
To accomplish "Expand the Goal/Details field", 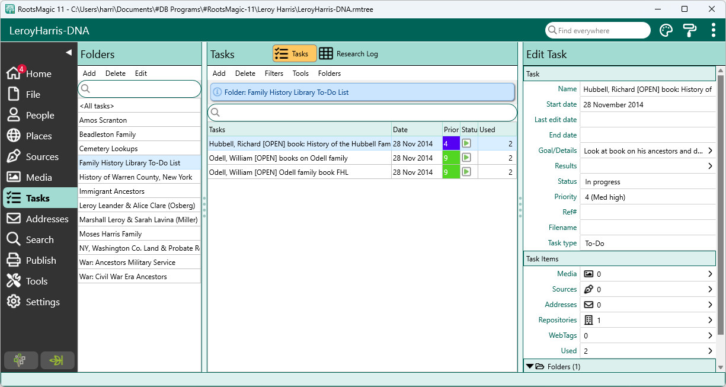I will 710,151.
